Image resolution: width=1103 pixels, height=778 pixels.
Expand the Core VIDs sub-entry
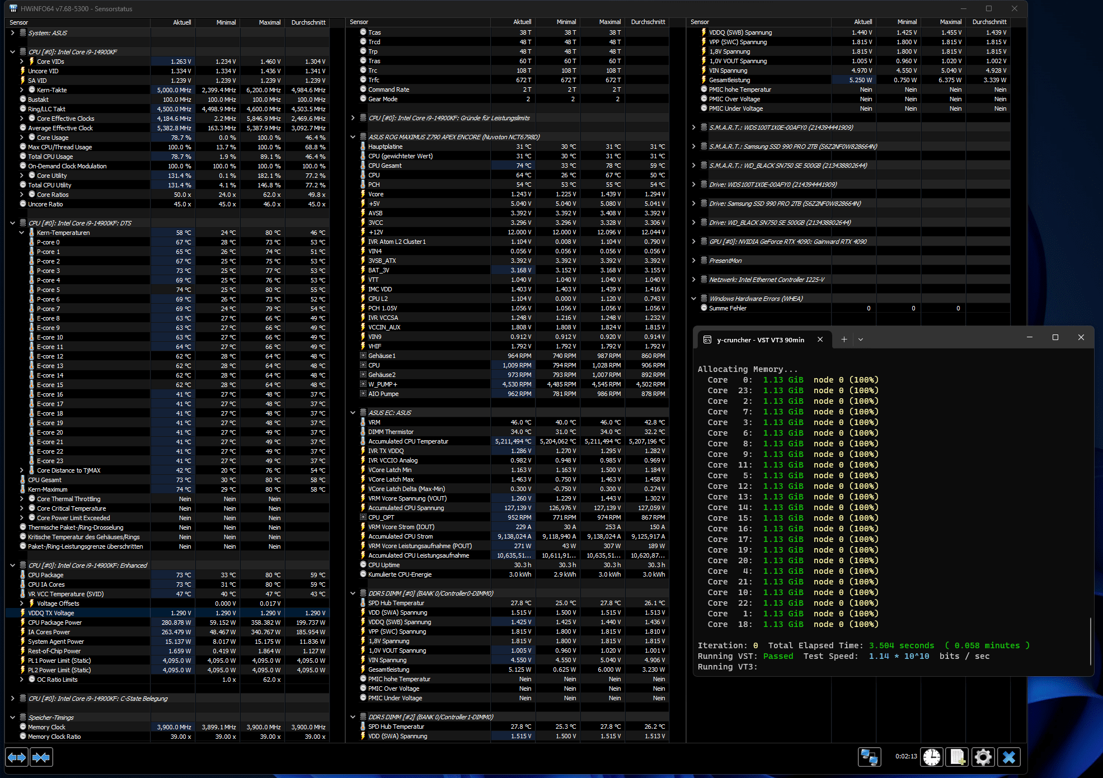[22, 62]
